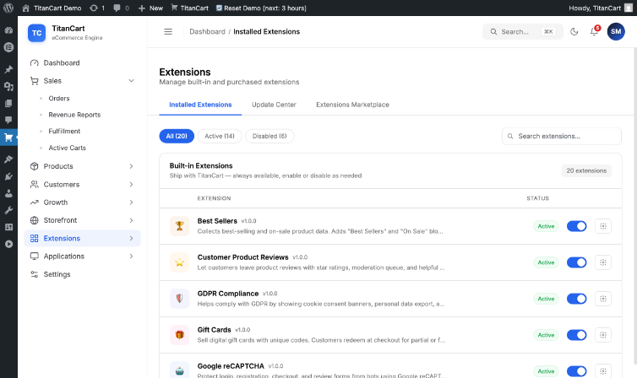Open Comments icon in admin sidebar
The width and height of the screenshot is (637, 378).
(x=8, y=120)
